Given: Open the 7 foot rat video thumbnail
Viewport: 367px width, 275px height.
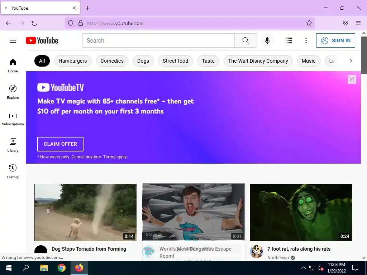Looking at the screenshot, I should [301, 212].
